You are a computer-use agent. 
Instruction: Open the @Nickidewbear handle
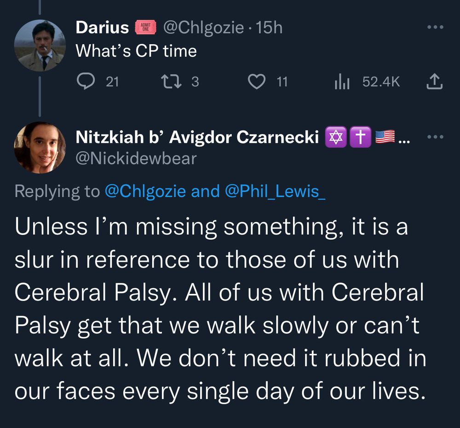click(x=136, y=158)
